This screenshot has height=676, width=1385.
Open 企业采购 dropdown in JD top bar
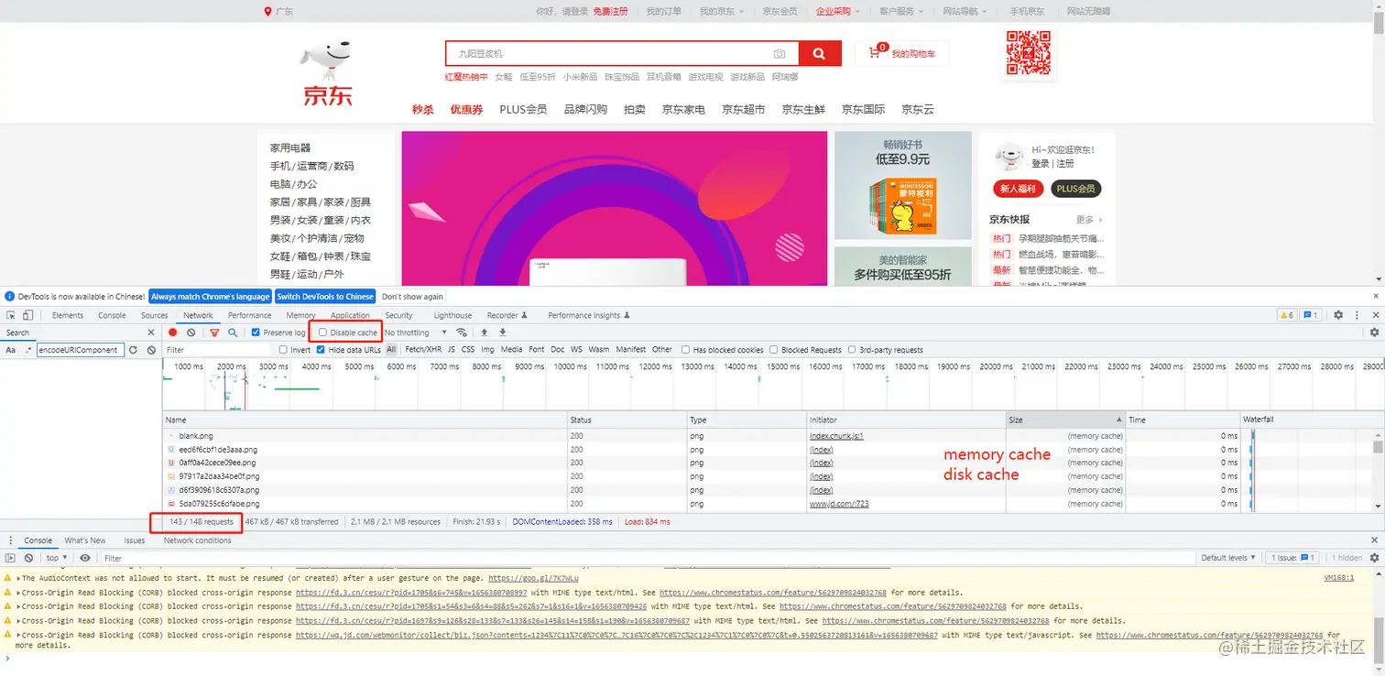point(838,11)
